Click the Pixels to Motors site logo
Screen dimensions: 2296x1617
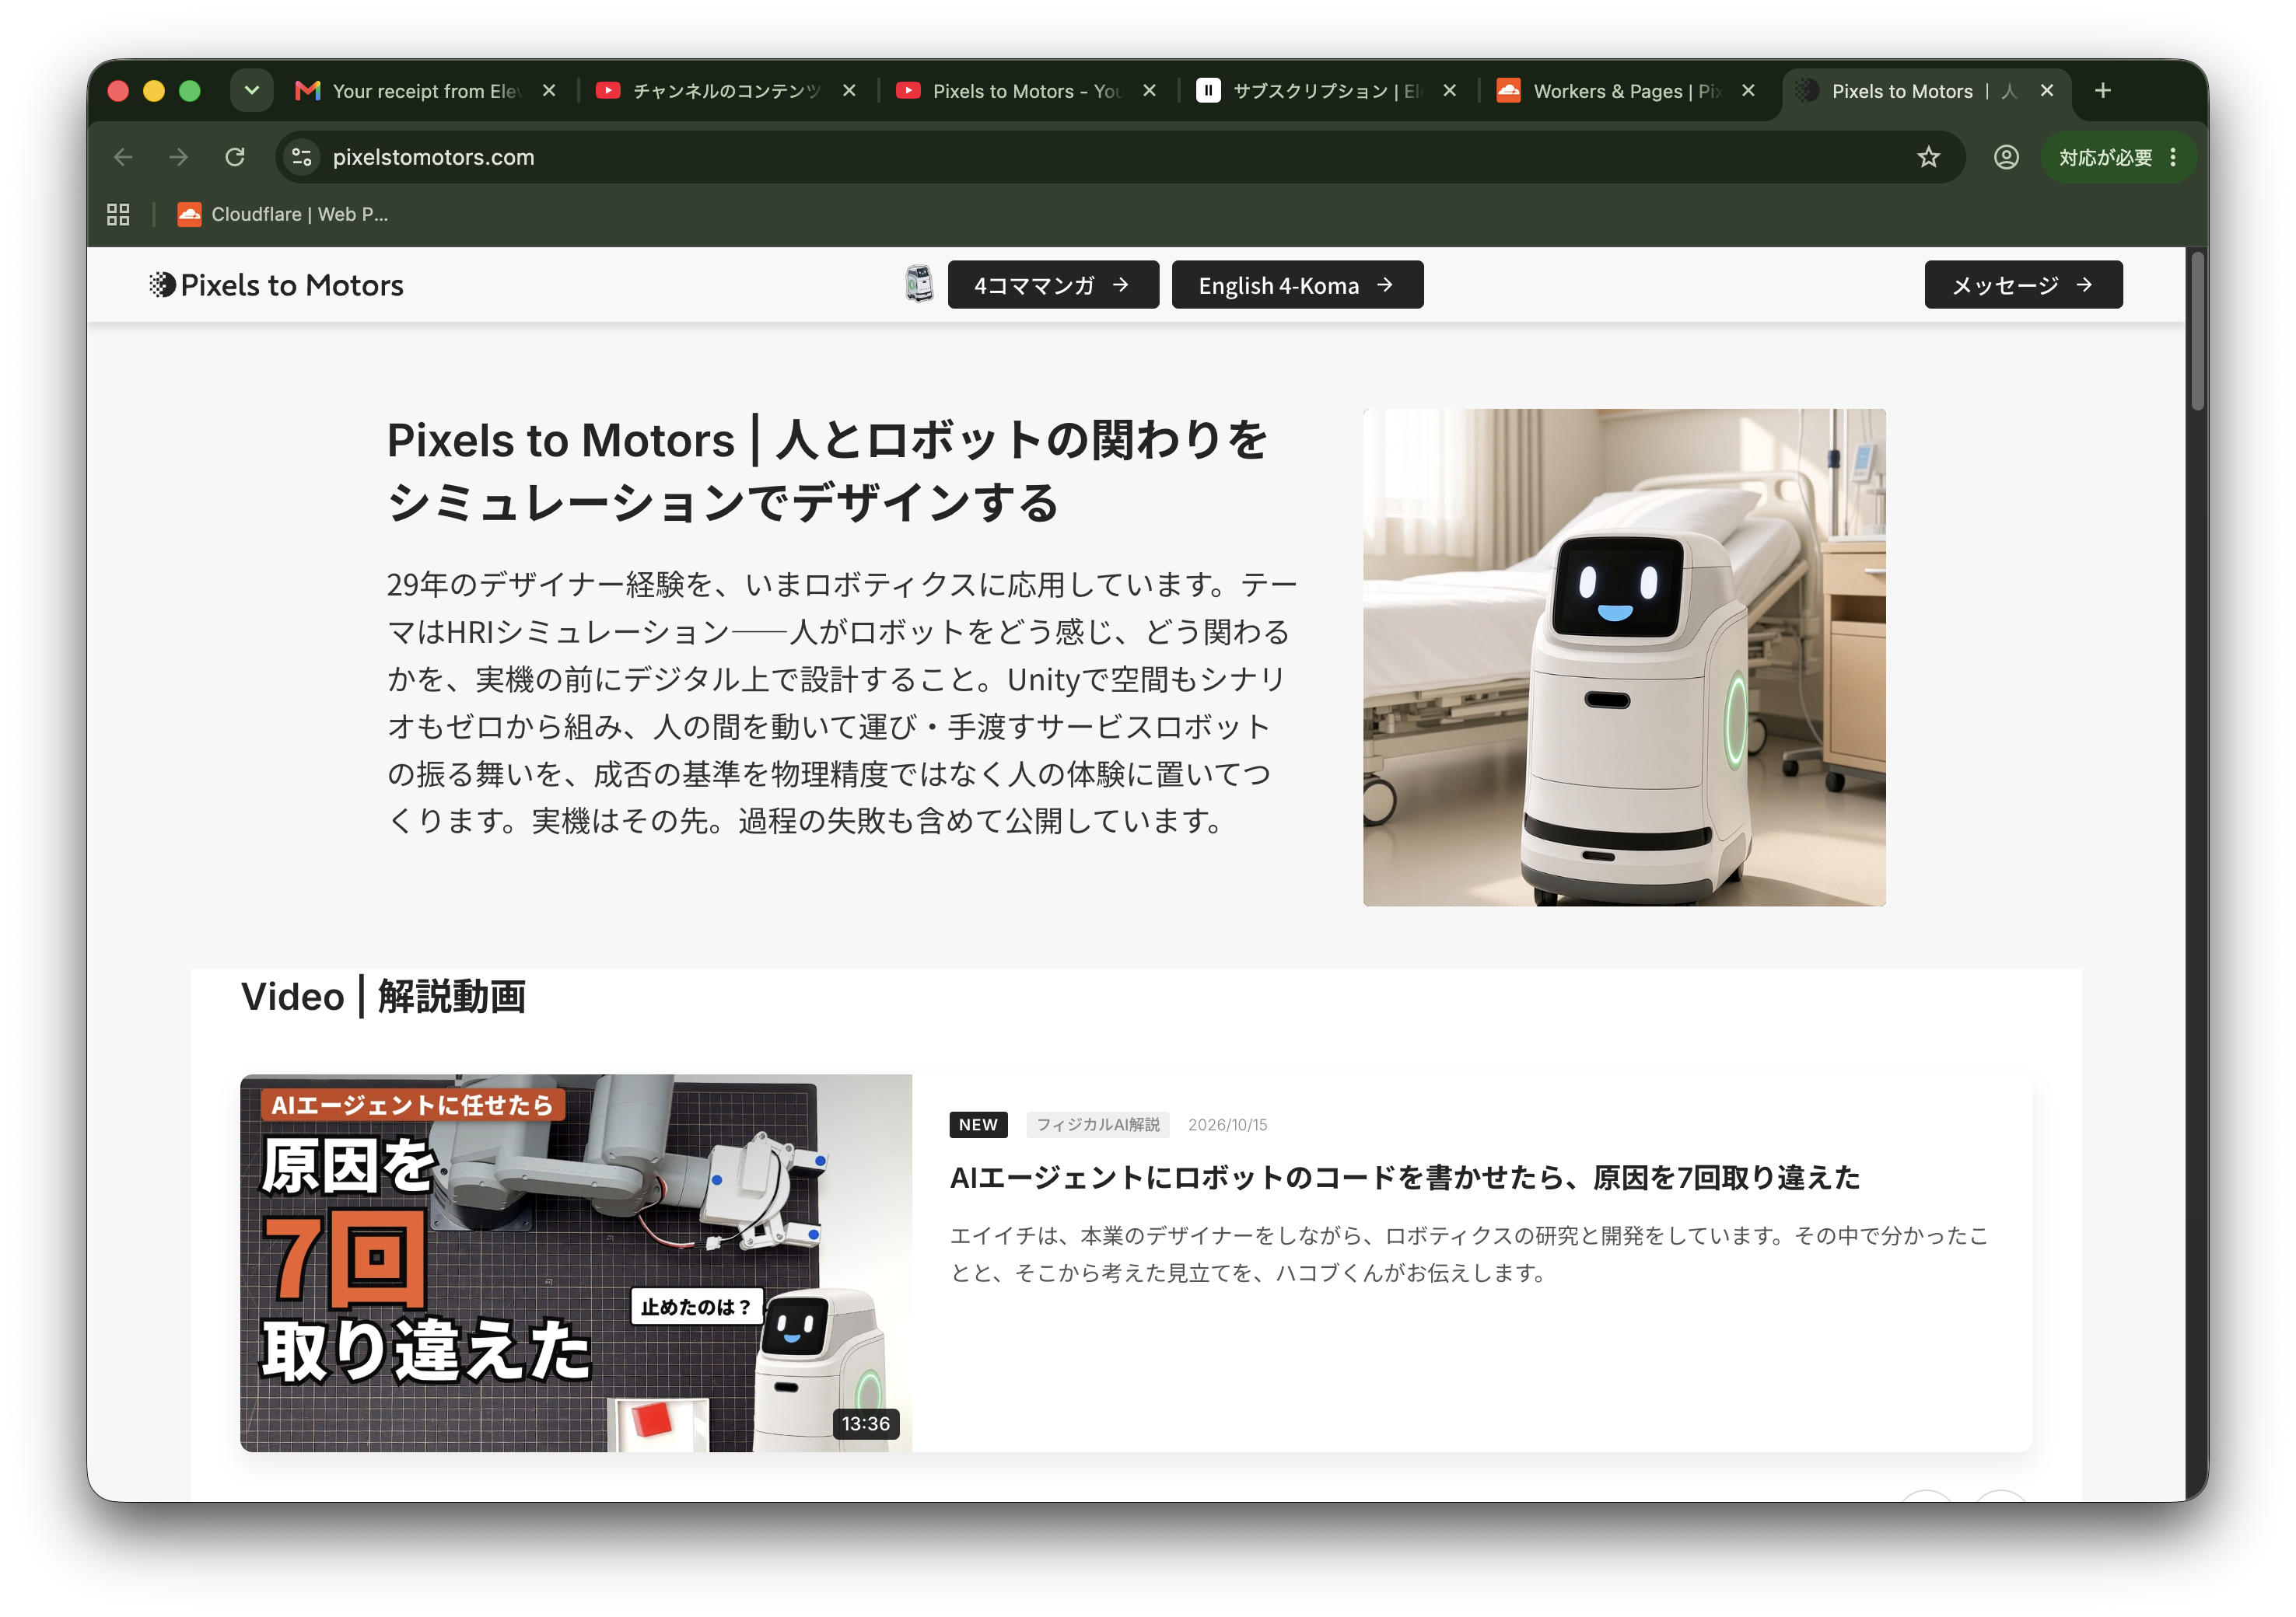pyautogui.click(x=276, y=285)
